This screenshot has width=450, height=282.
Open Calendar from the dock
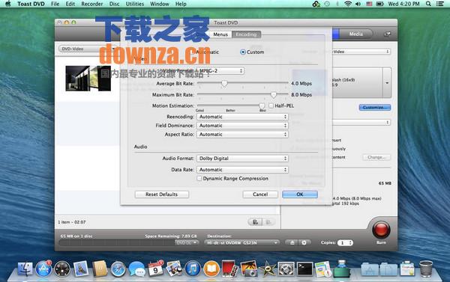coord(155,269)
